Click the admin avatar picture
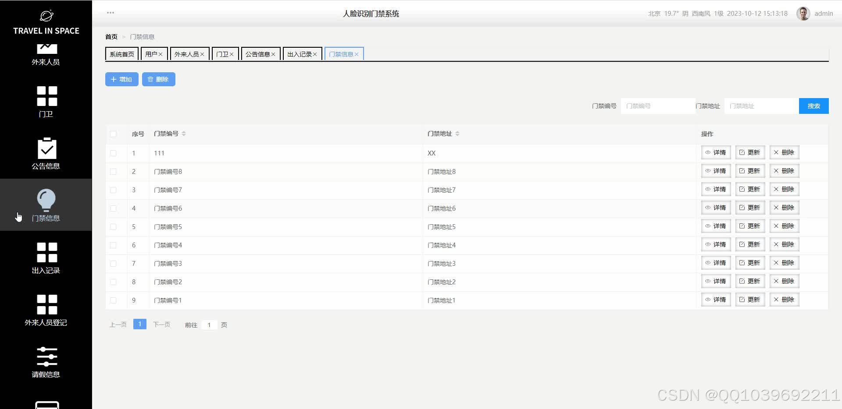 pyautogui.click(x=803, y=14)
